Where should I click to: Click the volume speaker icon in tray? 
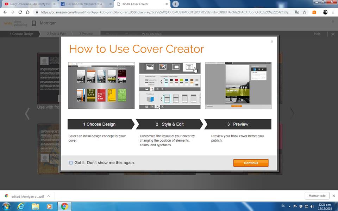pos(312,206)
